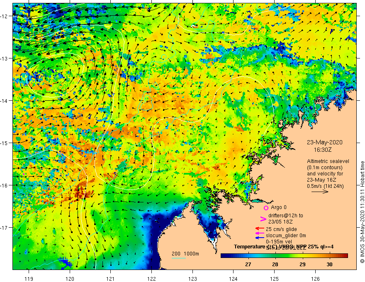Click the longitude axis label 125
365x282 pixels.
[275, 279]
